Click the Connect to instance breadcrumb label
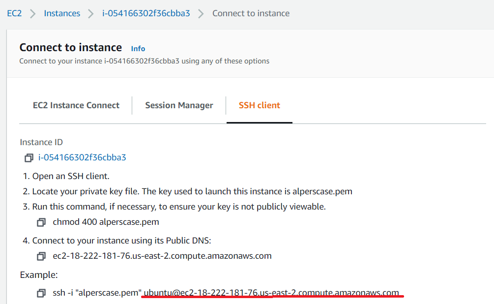This screenshot has width=494, height=304. point(251,13)
